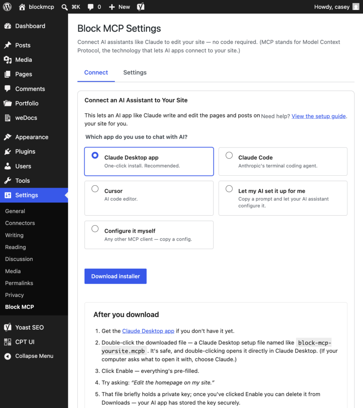Click blockmcp site name in admin bar
The width and height of the screenshot is (363, 408).
41,7
